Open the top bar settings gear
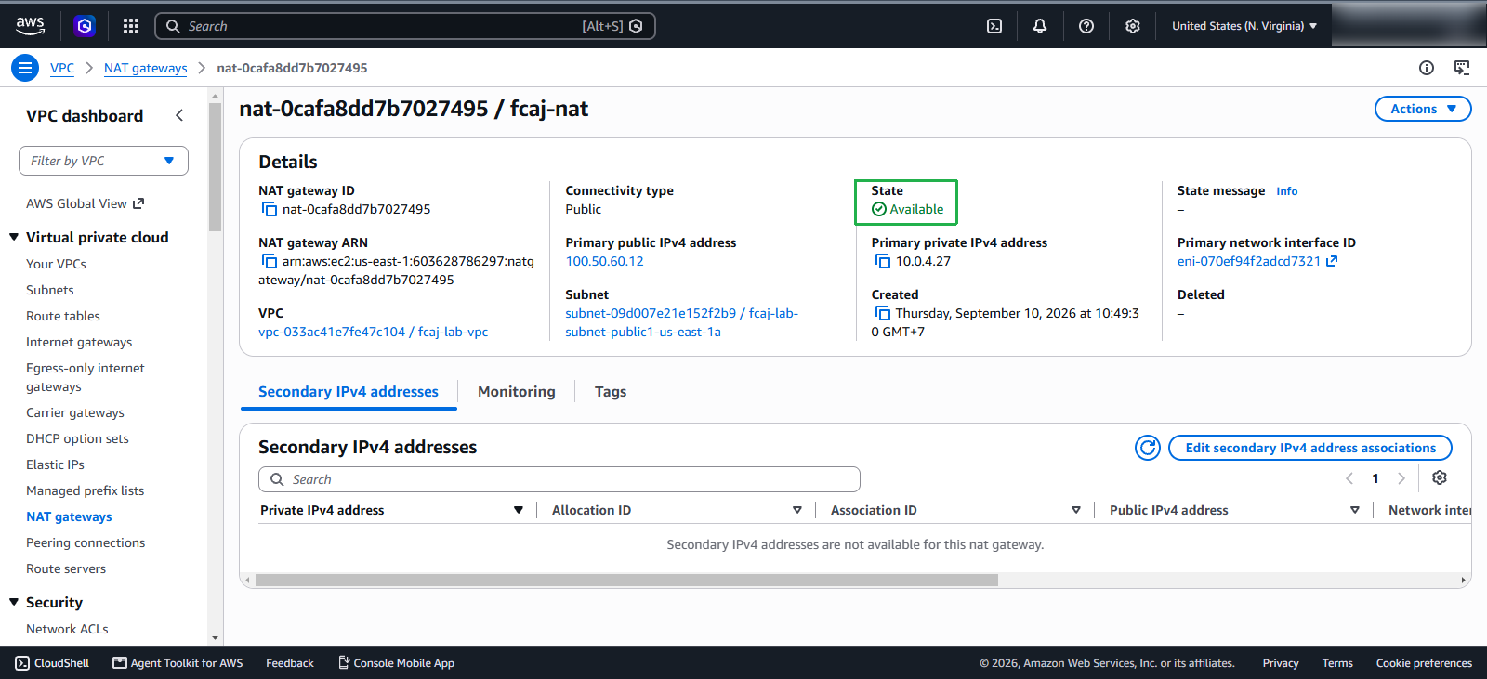The height and width of the screenshot is (679, 1487). tap(1133, 26)
